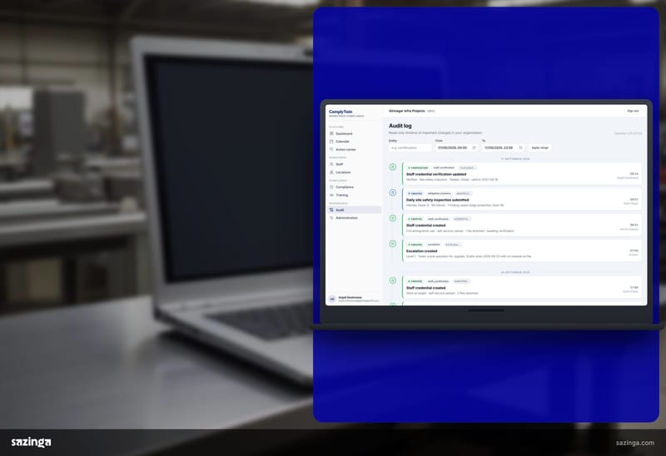Click the 'Audit log' page heading
This screenshot has width=666, height=456.
(x=400, y=126)
